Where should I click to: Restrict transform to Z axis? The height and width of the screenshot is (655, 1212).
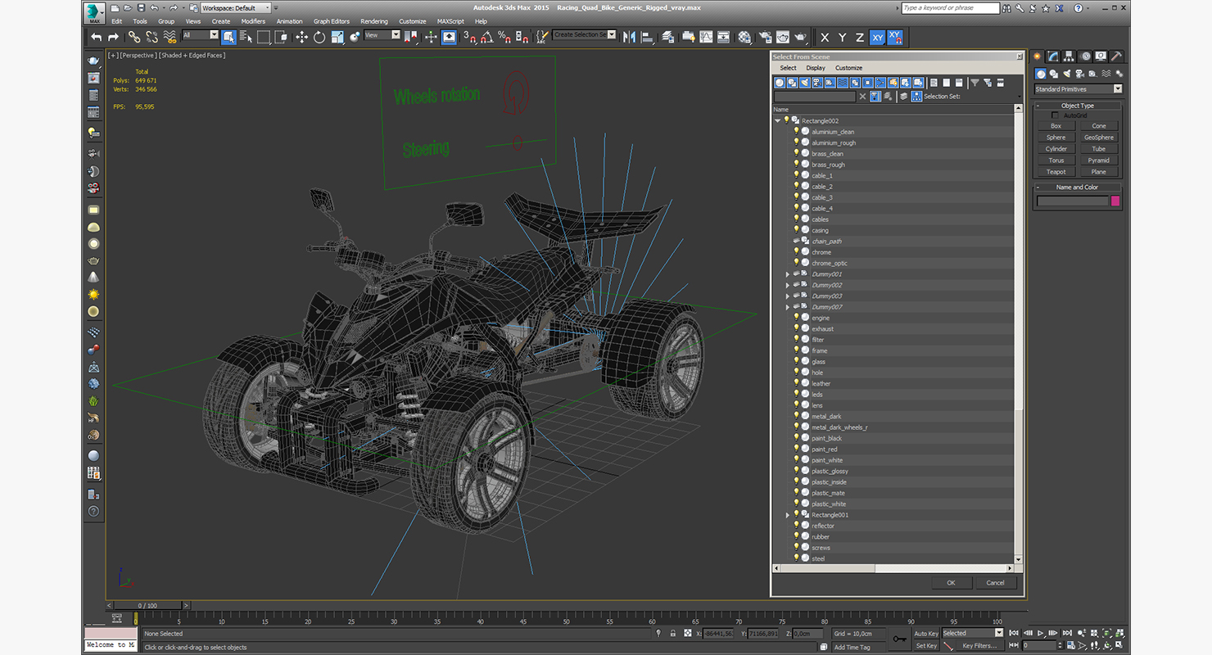pos(859,38)
